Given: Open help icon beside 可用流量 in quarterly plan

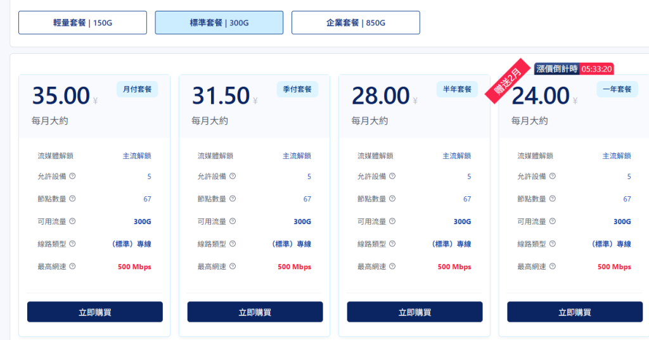Looking at the screenshot, I should (x=233, y=222).
